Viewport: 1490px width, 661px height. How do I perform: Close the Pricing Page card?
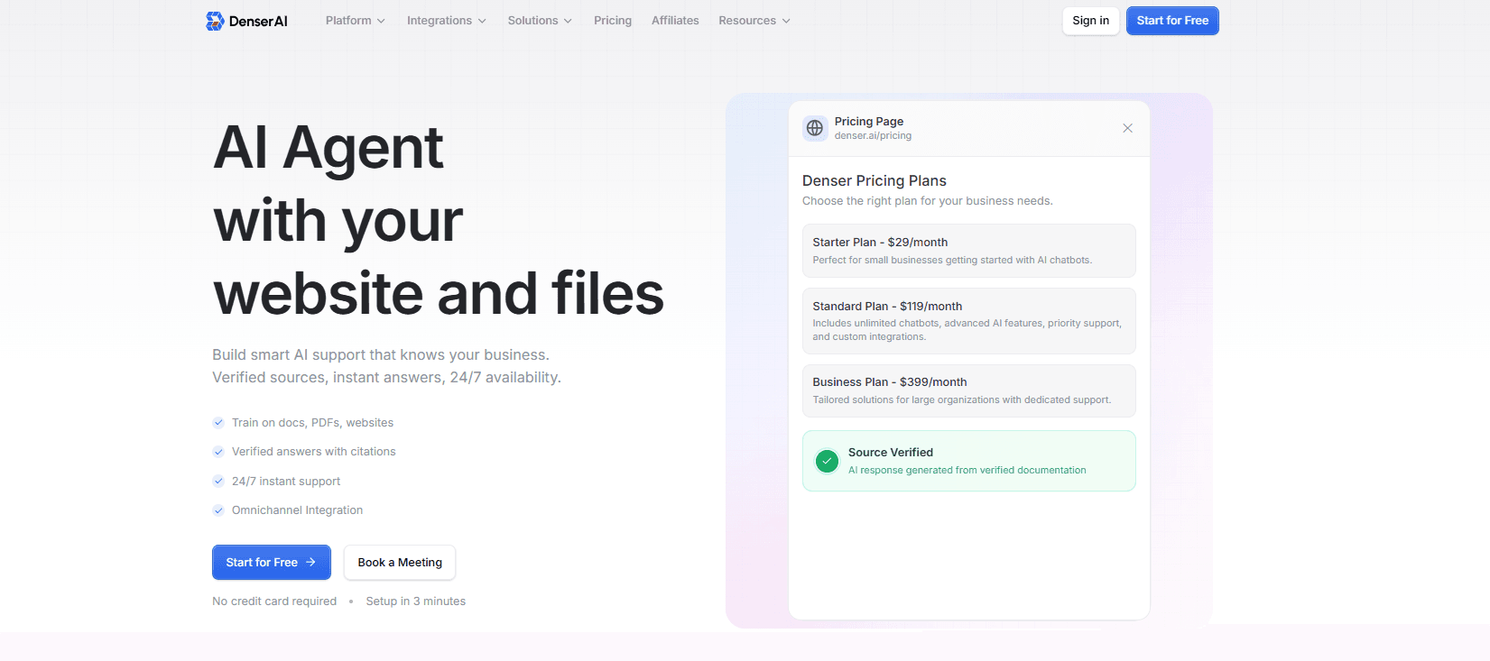1127,128
